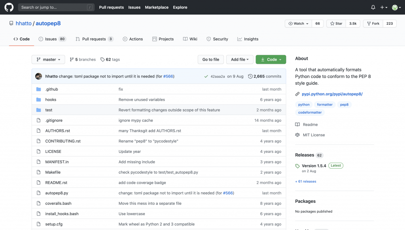Switch to the Code tab
This screenshot has width=405, height=230.
click(21, 39)
